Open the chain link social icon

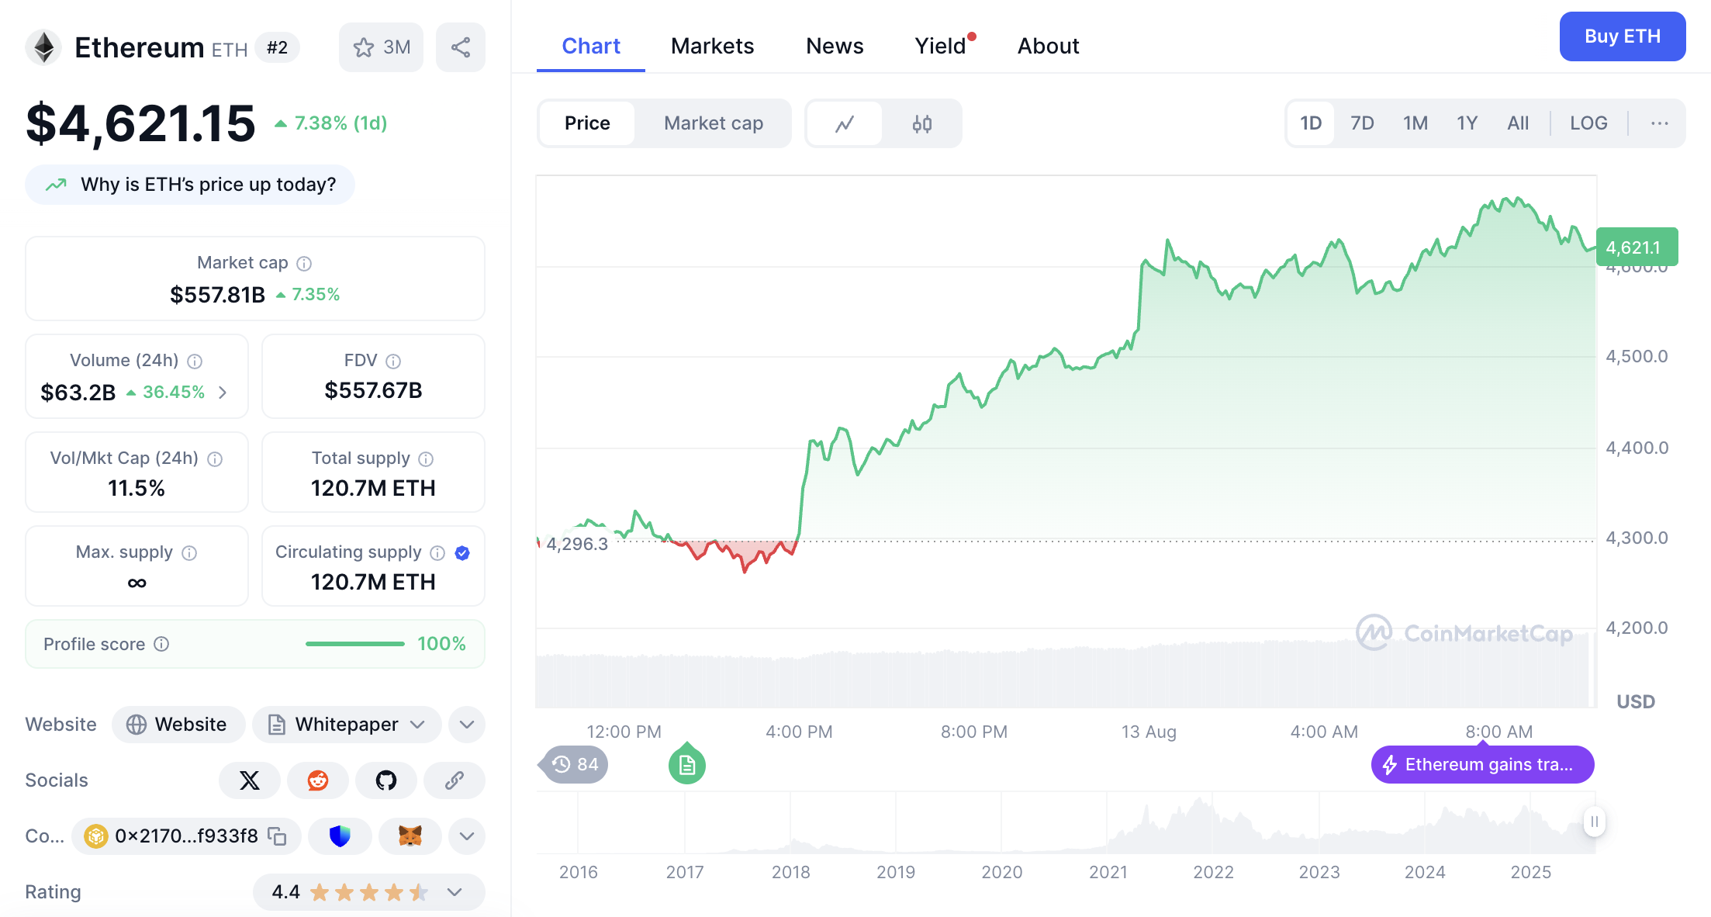455,780
